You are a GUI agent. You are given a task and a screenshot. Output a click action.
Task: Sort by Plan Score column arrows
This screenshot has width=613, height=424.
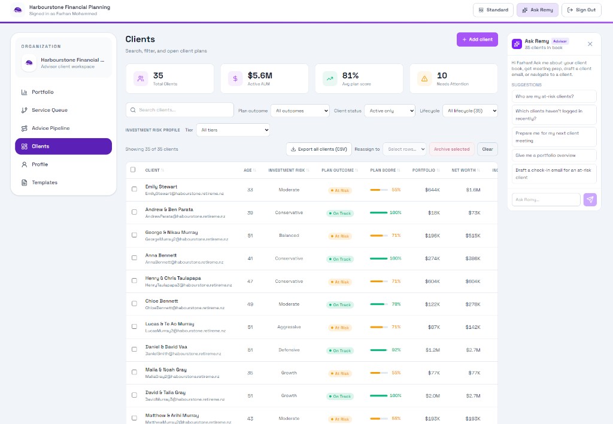click(x=399, y=170)
